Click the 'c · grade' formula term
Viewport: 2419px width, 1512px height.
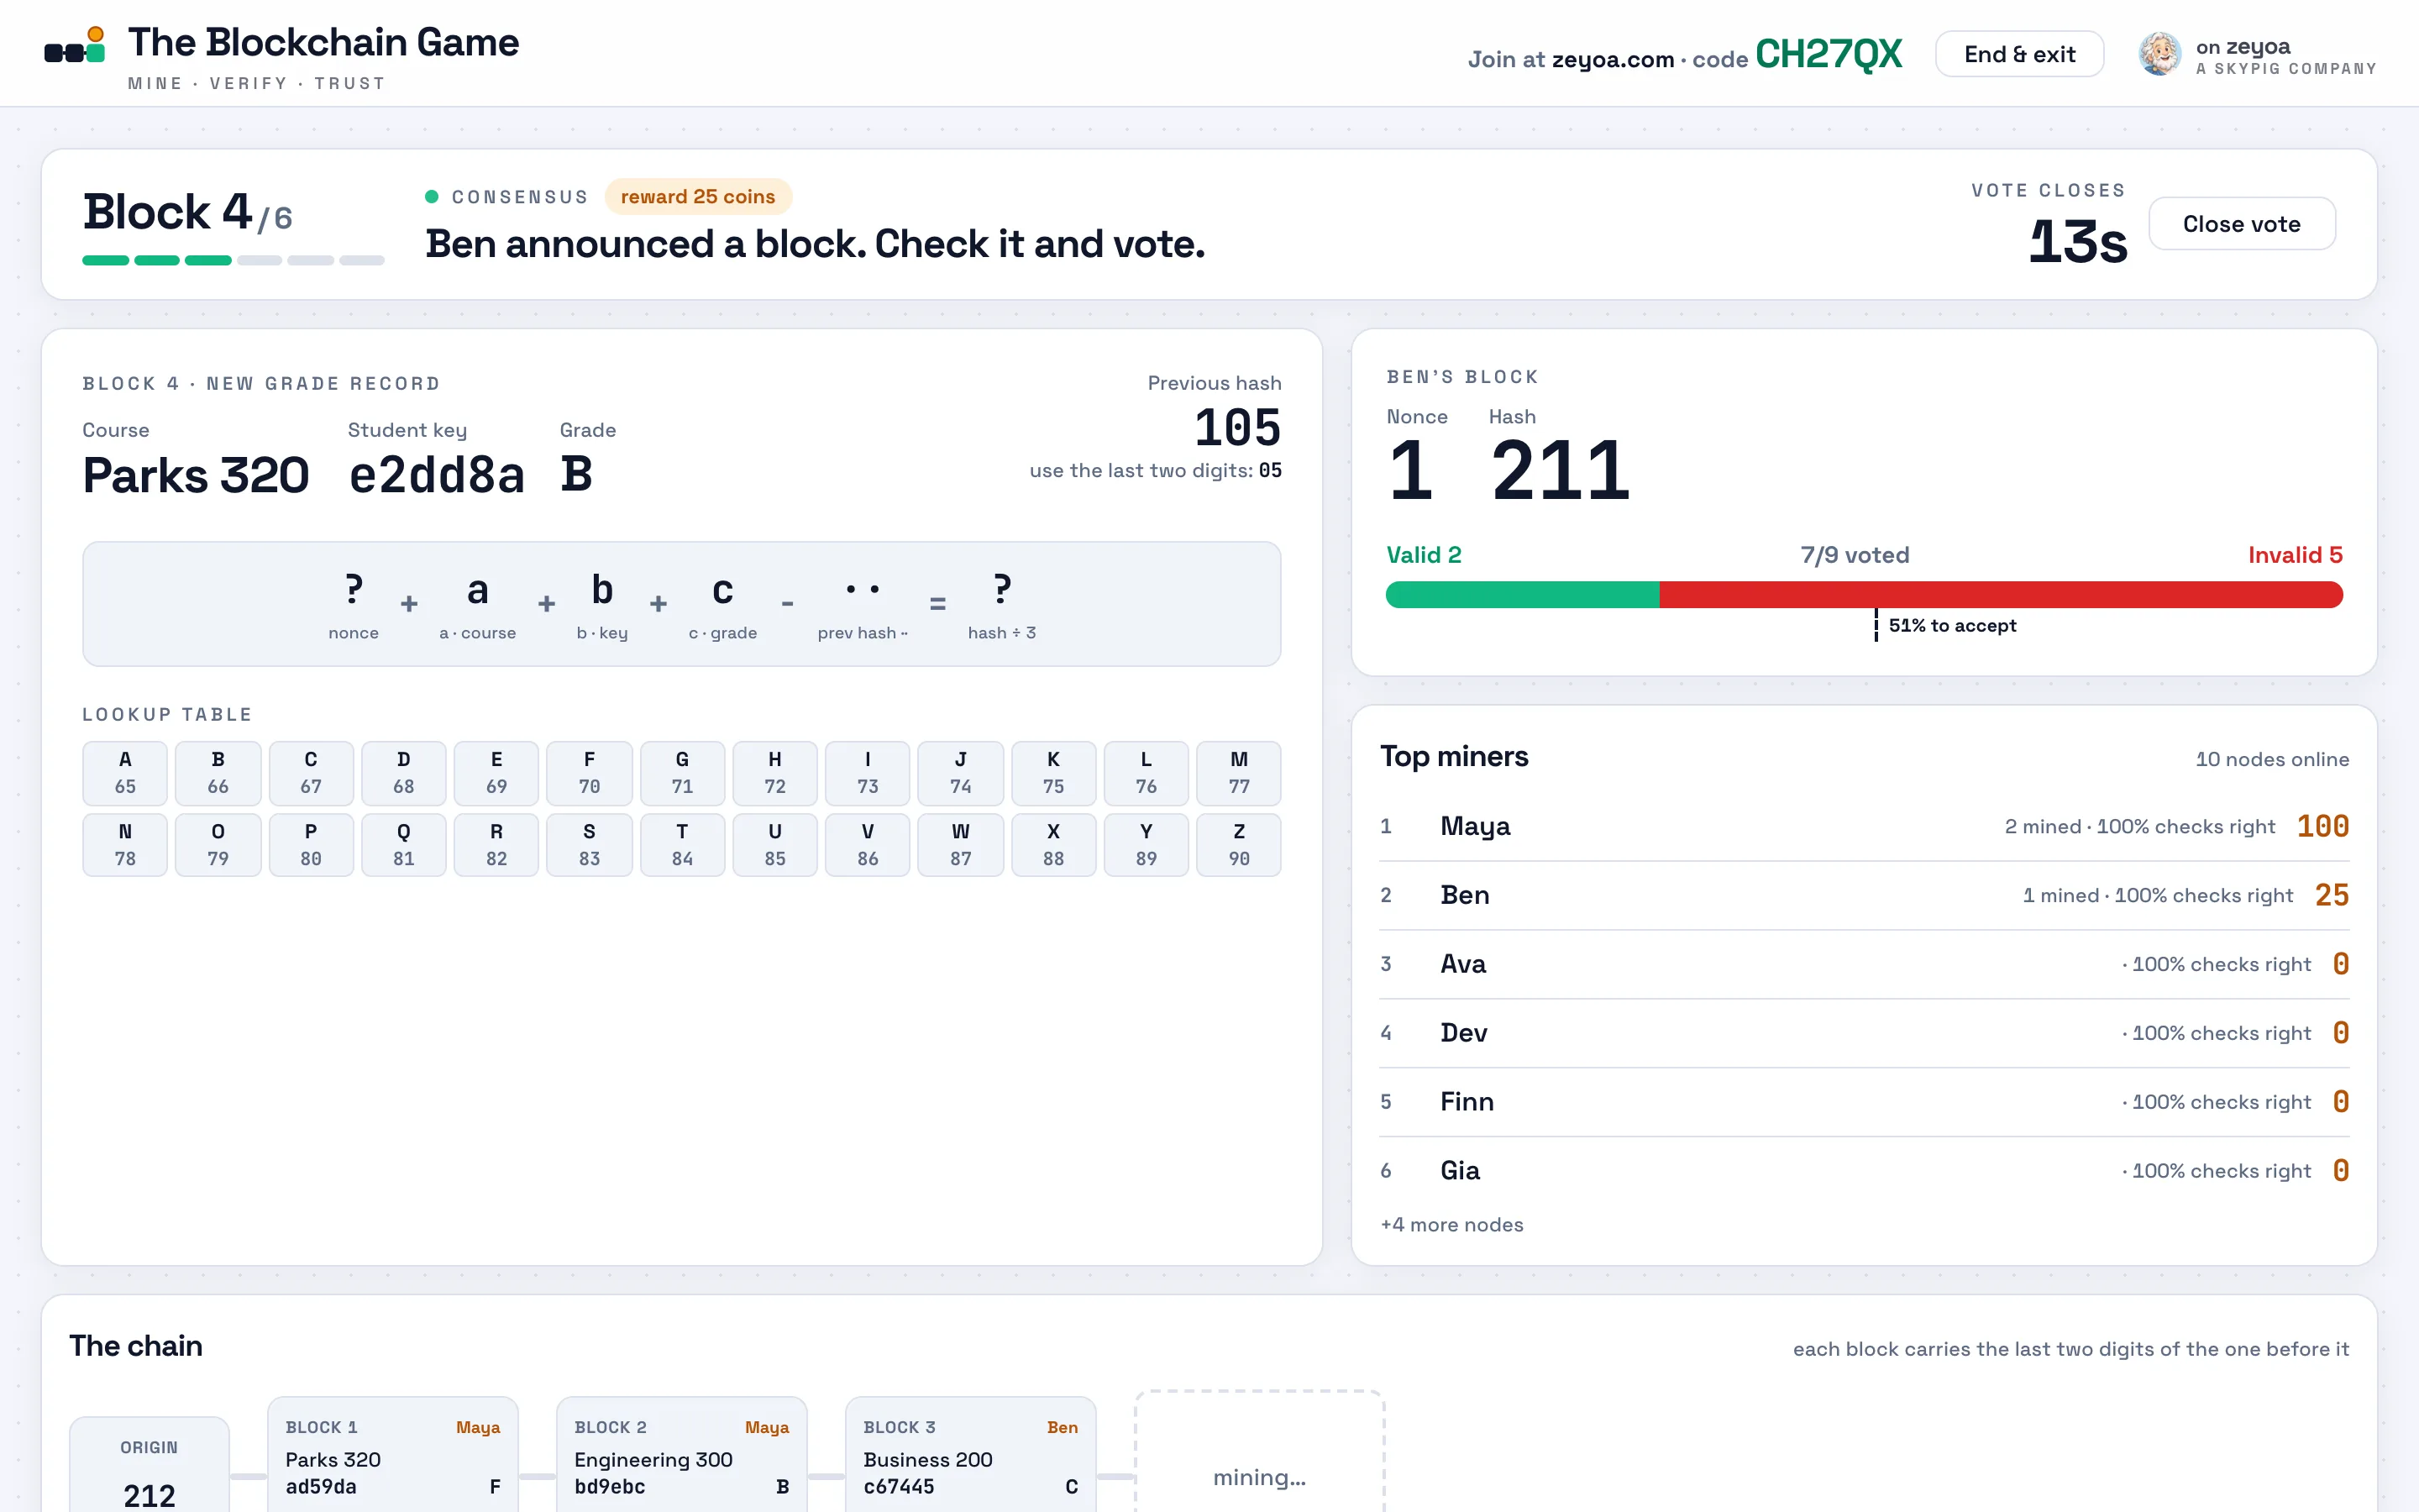722,605
